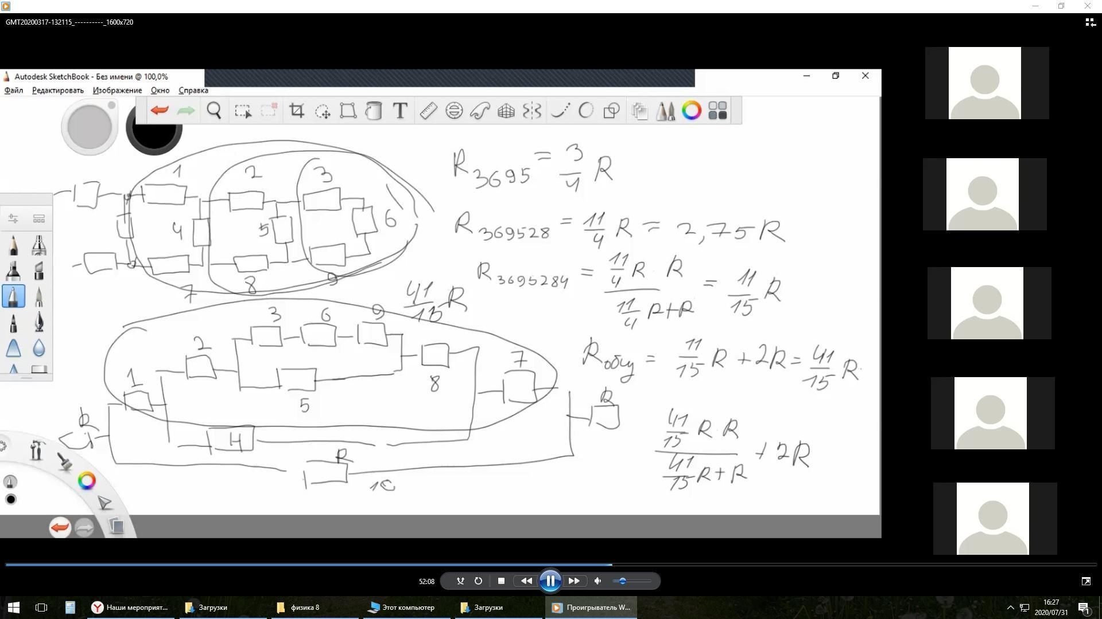This screenshot has width=1102, height=619.
Task: Select the Text tool
Action: pos(400,110)
